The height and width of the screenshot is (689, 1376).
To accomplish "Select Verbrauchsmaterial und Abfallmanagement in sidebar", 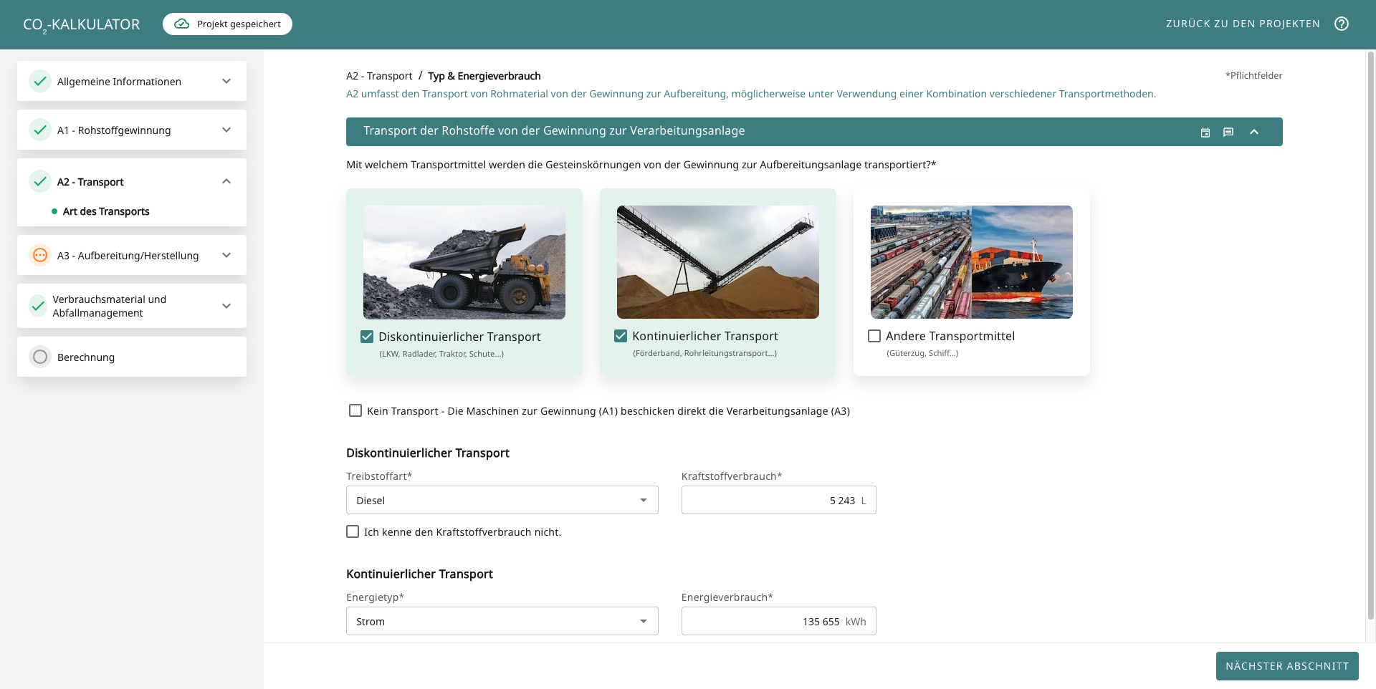I will [x=109, y=306].
